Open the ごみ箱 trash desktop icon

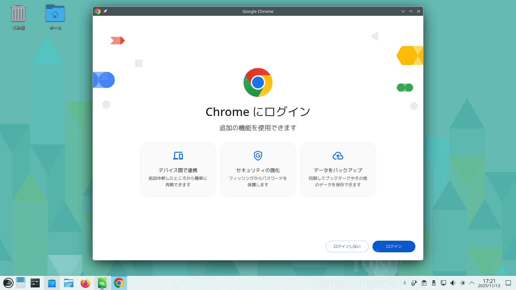tap(18, 17)
